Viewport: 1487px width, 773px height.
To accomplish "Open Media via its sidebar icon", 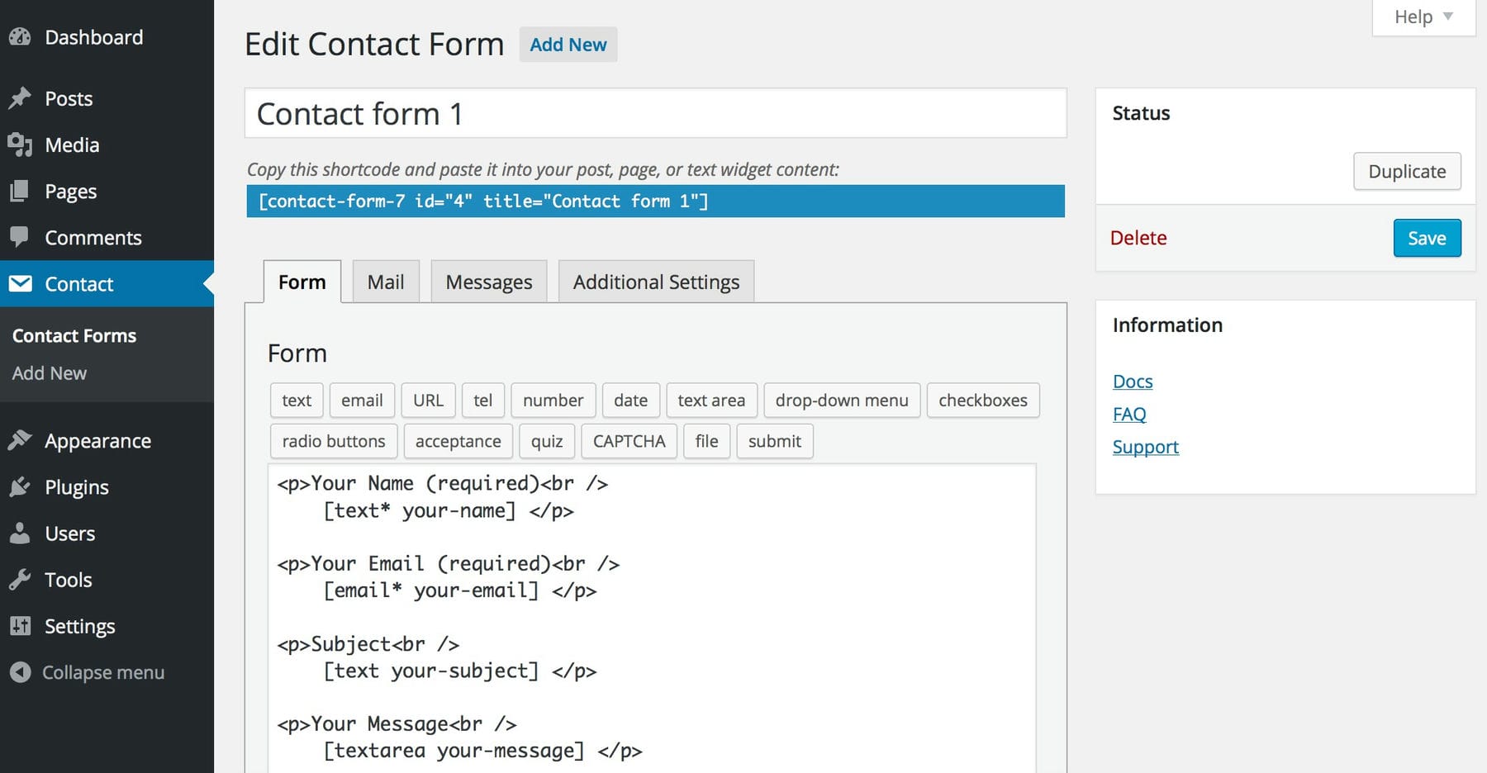I will point(20,145).
